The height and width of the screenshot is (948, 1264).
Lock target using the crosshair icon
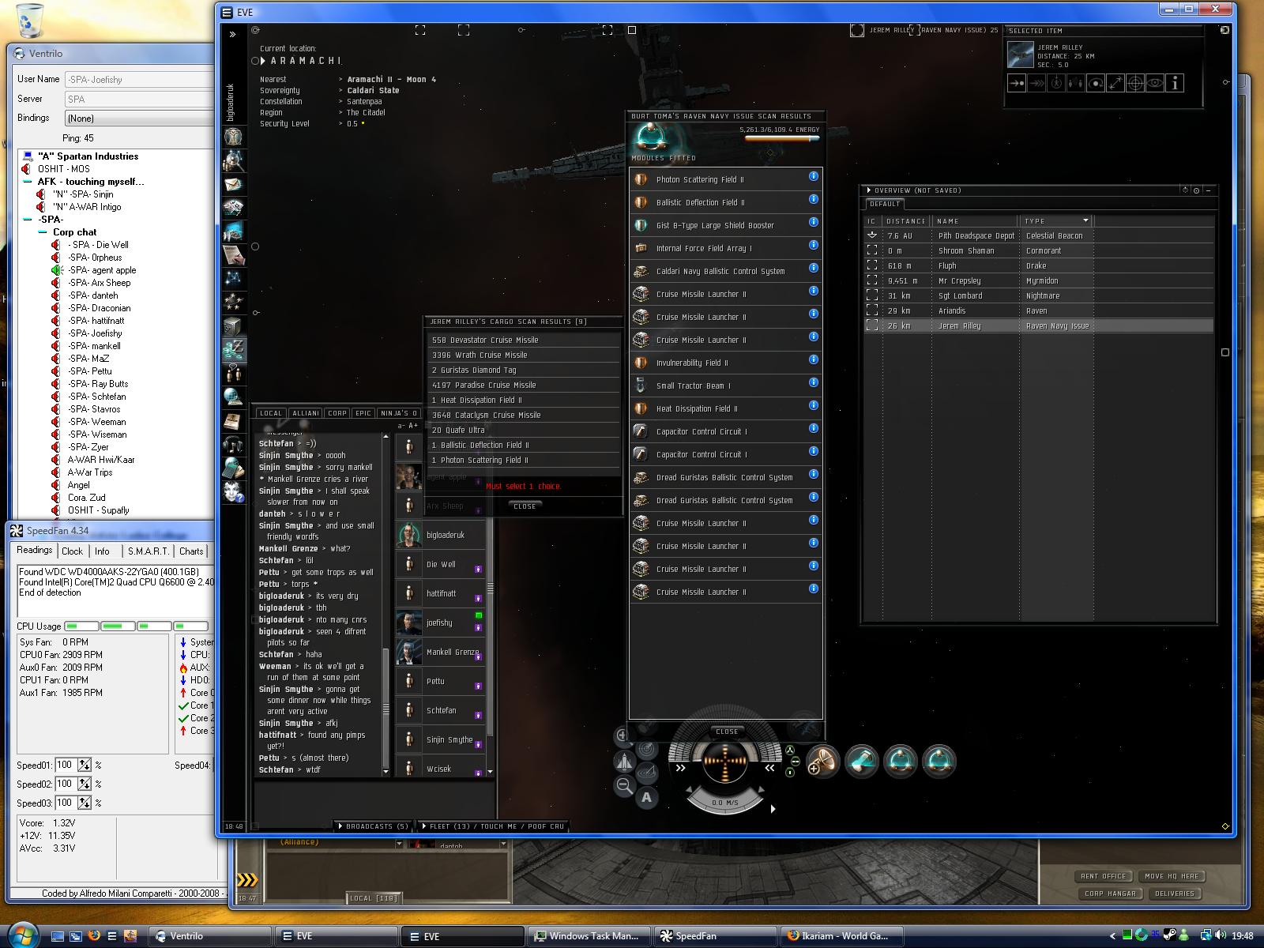tap(1135, 83)
